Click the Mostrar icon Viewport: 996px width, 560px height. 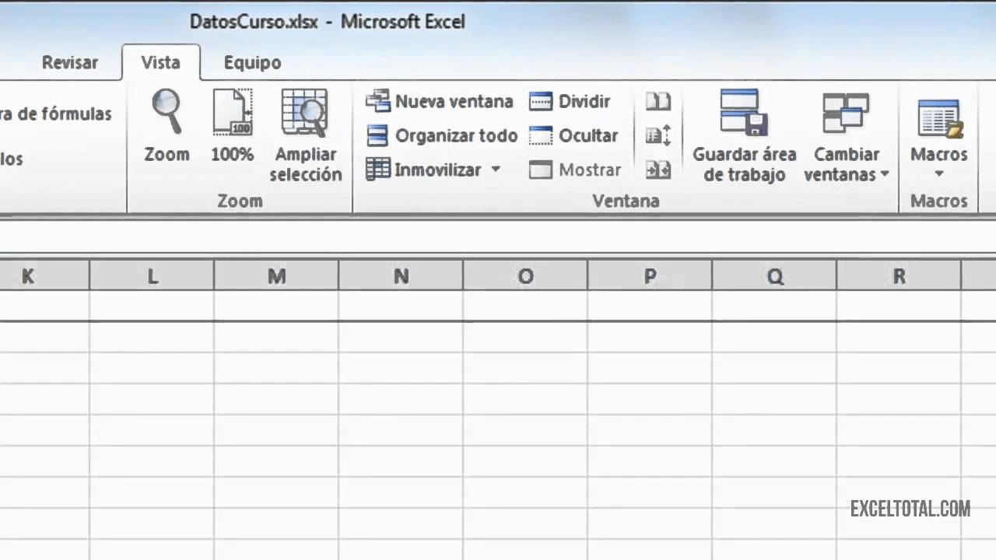tap(541, 170)
